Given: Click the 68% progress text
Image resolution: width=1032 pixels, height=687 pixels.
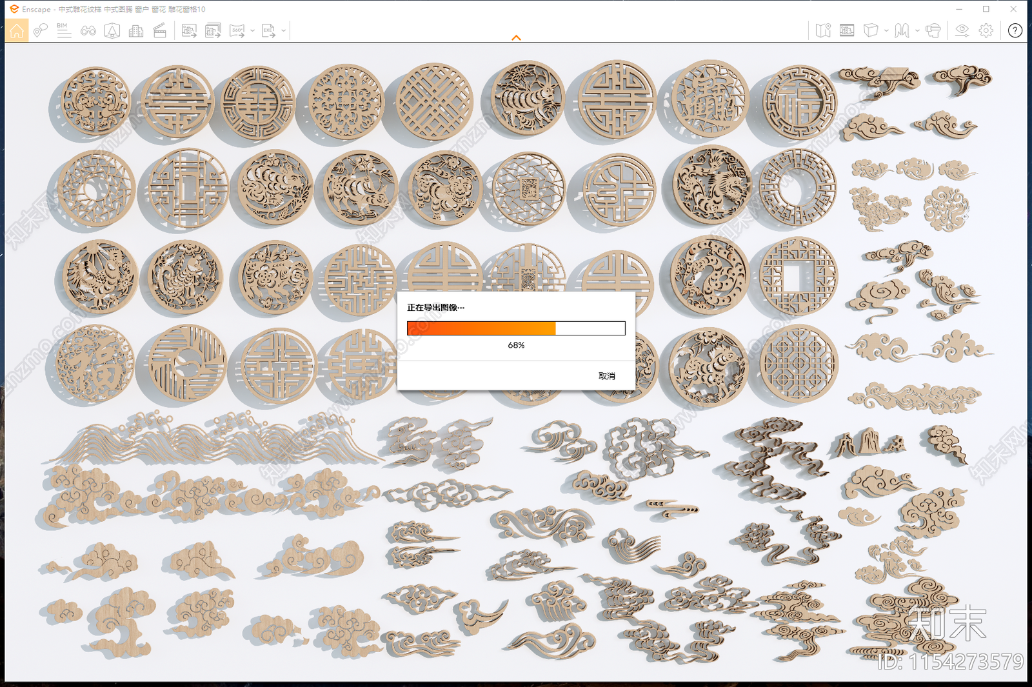Looking at the screenshot, I should click(516, 345).
